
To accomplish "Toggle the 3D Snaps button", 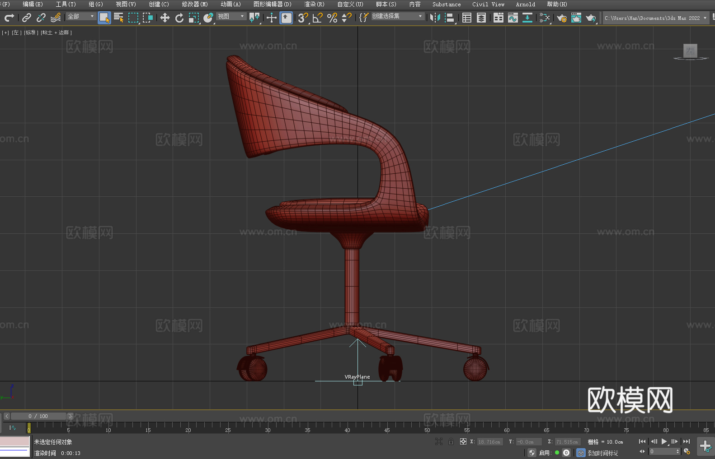I will (x=303, y=18).
